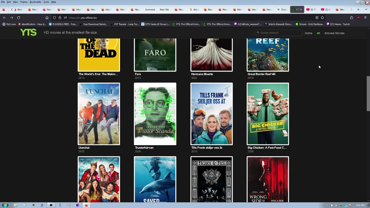The height and width of the screenshot is (208, 370).
Task: Click the YTS logo
Action: (28, 32)
